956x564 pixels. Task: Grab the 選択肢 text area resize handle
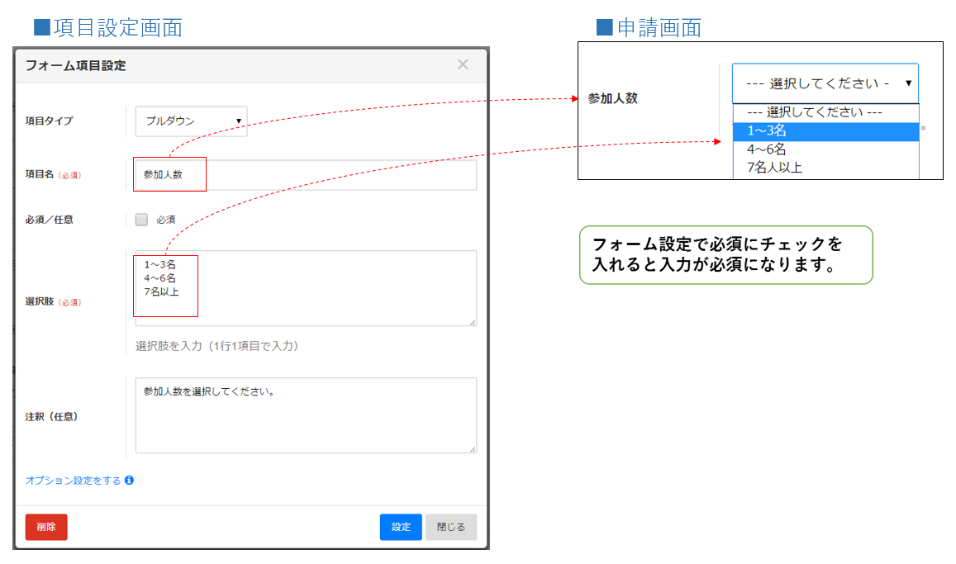click(x=473, y=322)
